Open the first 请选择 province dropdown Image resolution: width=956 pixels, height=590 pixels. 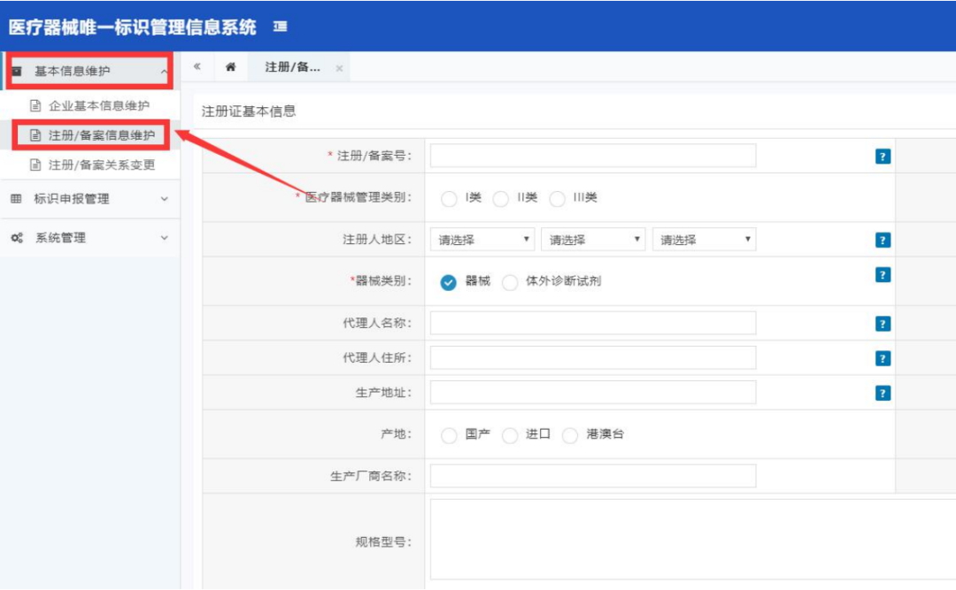[483, 239]
